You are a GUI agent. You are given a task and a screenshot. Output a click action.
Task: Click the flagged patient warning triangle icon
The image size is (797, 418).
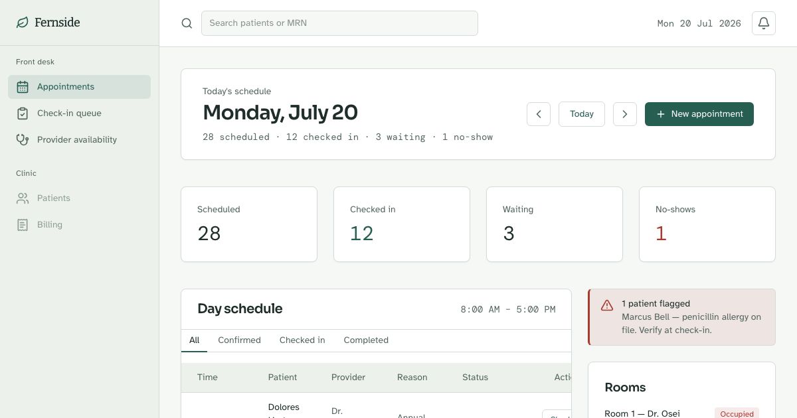click(x=607, y=305)
